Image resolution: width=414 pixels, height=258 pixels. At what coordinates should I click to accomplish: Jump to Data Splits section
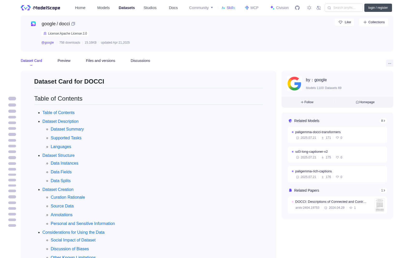click(61, 181)
